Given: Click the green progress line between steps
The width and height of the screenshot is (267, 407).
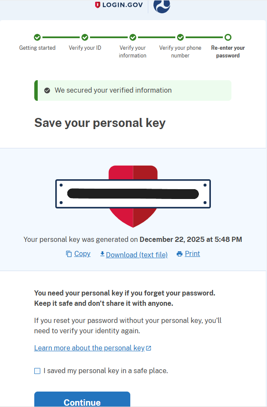Looking at the screenshot, I should pyautogui.click(x=61, y=37).
